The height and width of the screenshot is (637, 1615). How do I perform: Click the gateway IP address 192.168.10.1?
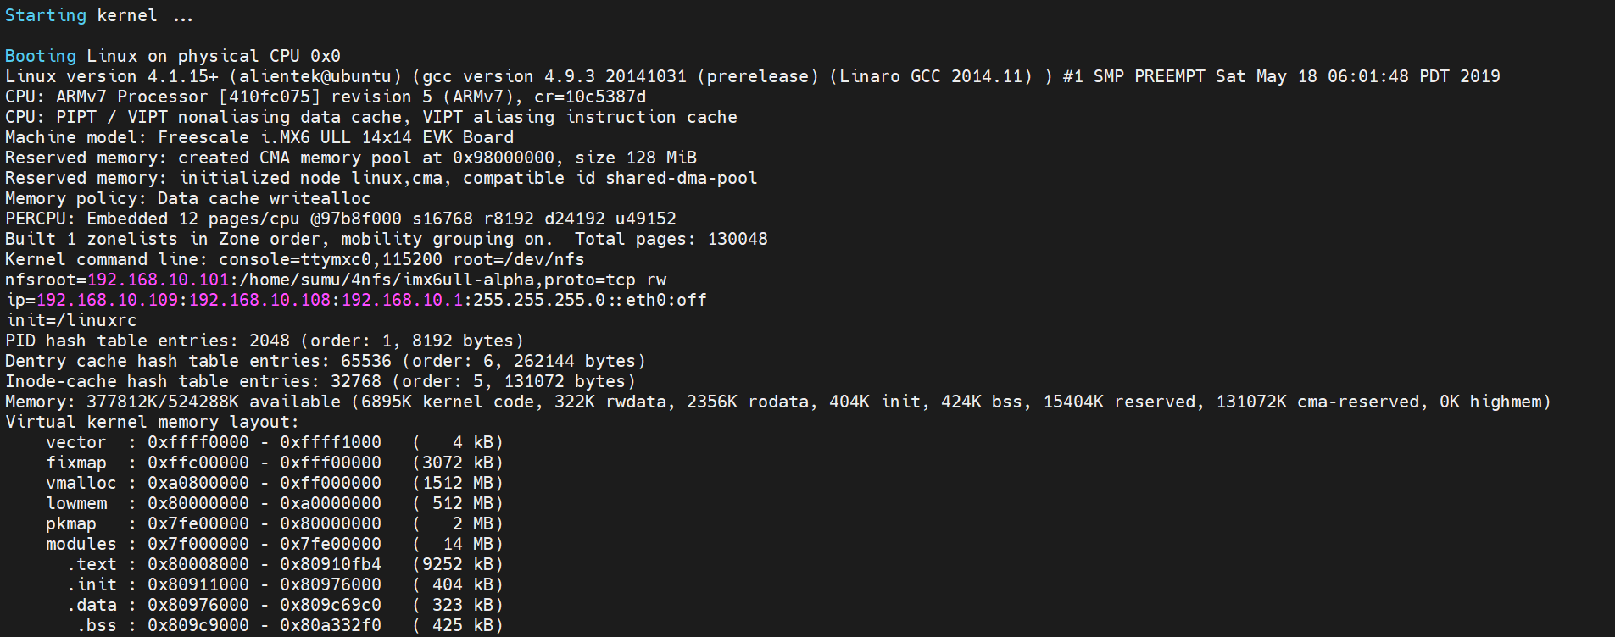(402, 300)
